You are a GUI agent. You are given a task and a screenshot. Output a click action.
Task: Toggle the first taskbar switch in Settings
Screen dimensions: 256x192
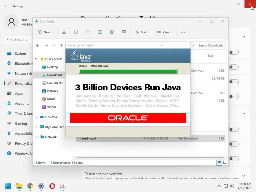tap(234, 52)
